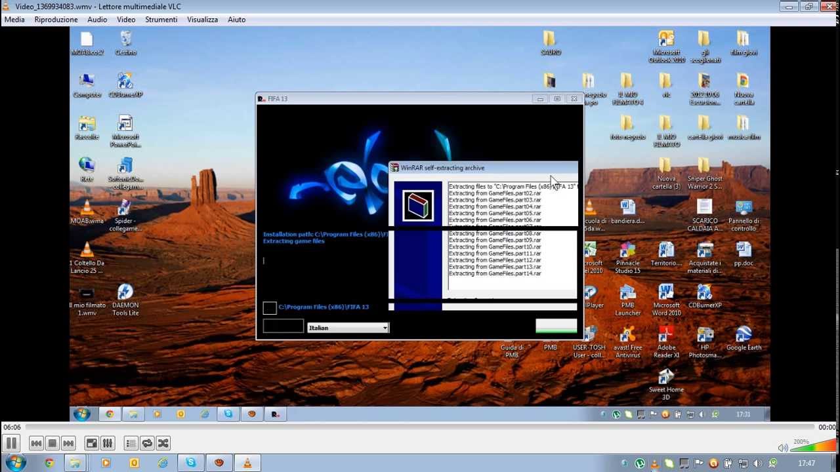Open Skype from the Windows taskbar
The width and height of the screenshot is (840, 472).
pyautogui.click(x=191, y=463)
